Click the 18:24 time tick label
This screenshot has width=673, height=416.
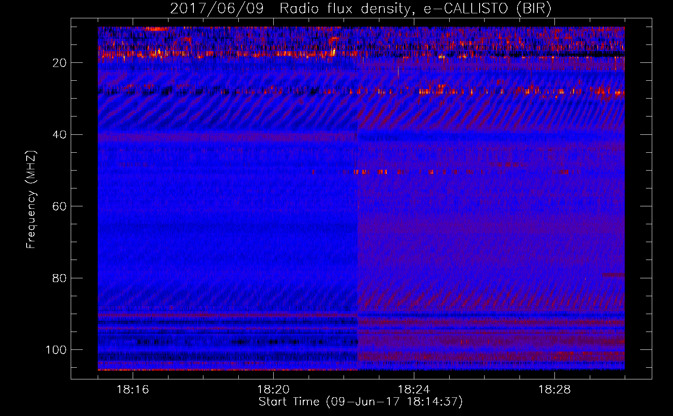[x=414, y=390]
